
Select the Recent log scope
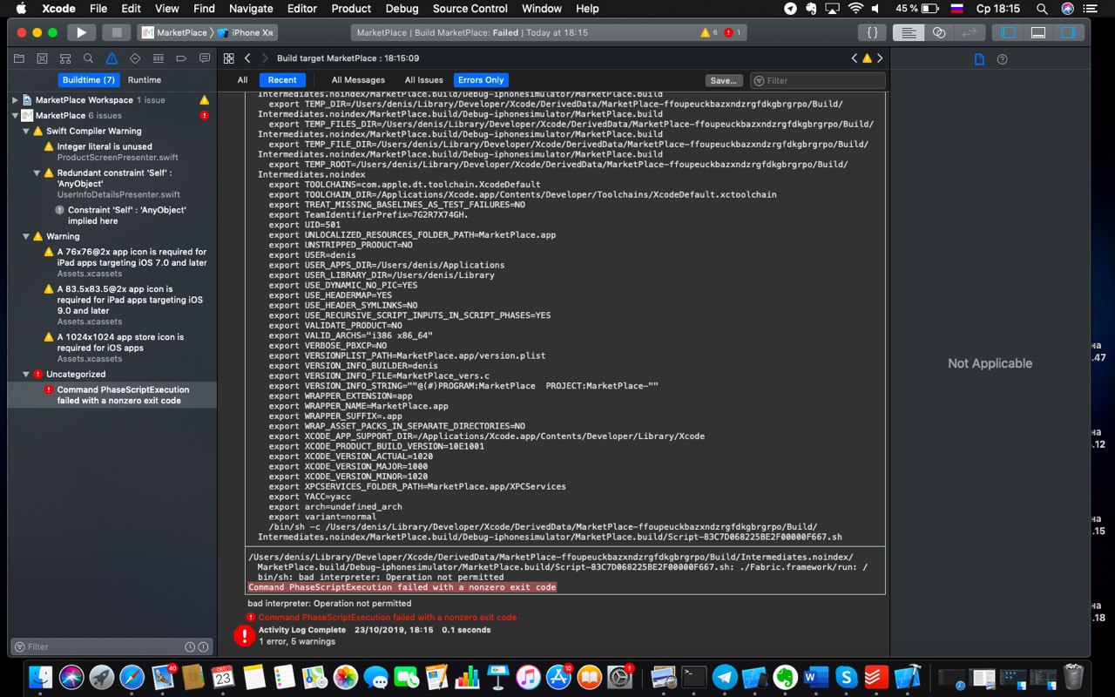[281, 80]
